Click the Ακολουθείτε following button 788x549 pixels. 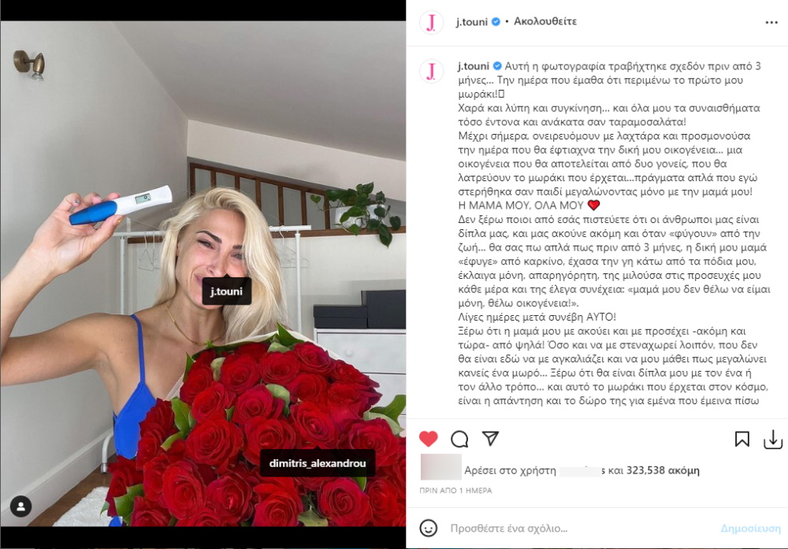(545, 21)
